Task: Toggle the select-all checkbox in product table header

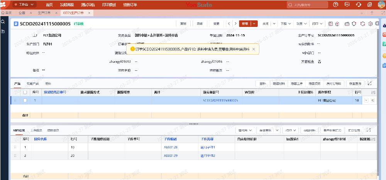Action: 25,92
